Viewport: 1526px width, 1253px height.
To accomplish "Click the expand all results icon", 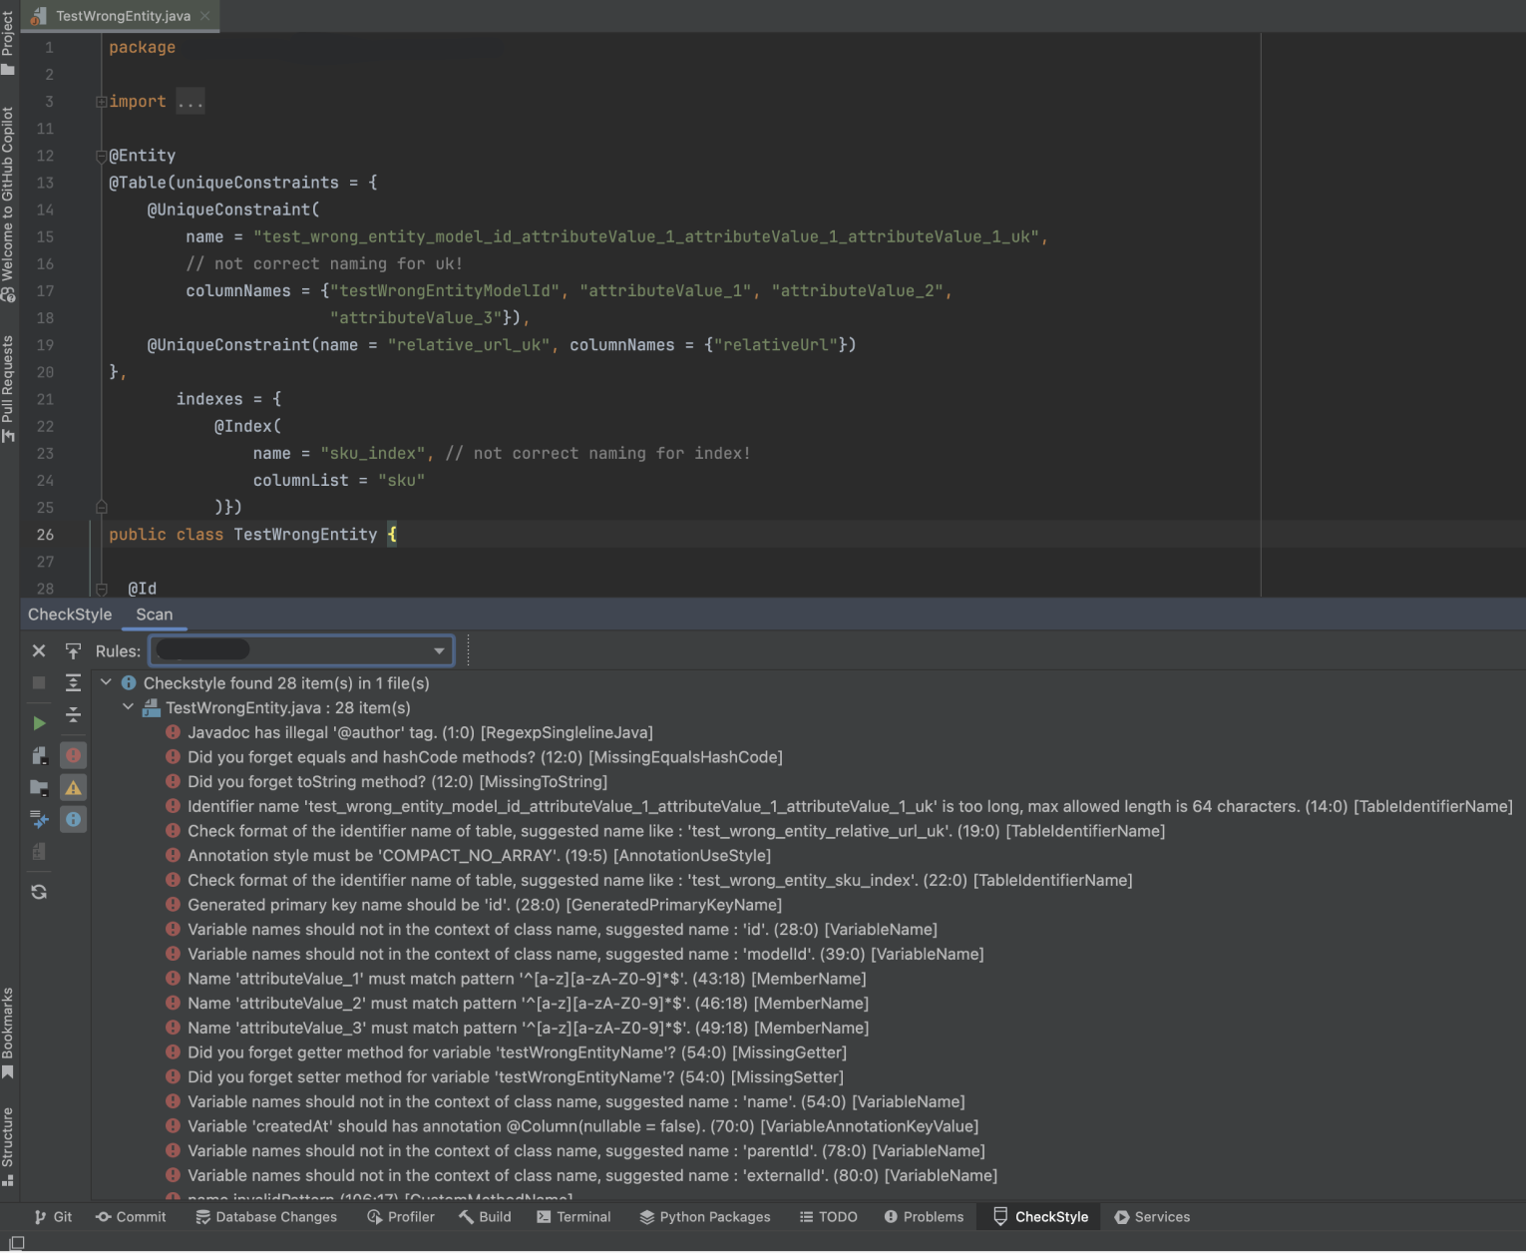I will pos(73,683).
